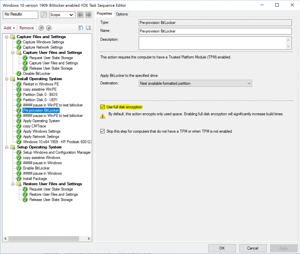Screen dimensions: 300x254
Task: Uncheck Use full disk encryption
Action: pos(102,107)
